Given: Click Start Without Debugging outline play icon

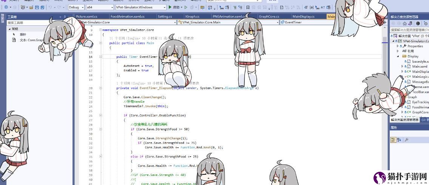Looking at the screenshot, I should (x=186, y=7).
